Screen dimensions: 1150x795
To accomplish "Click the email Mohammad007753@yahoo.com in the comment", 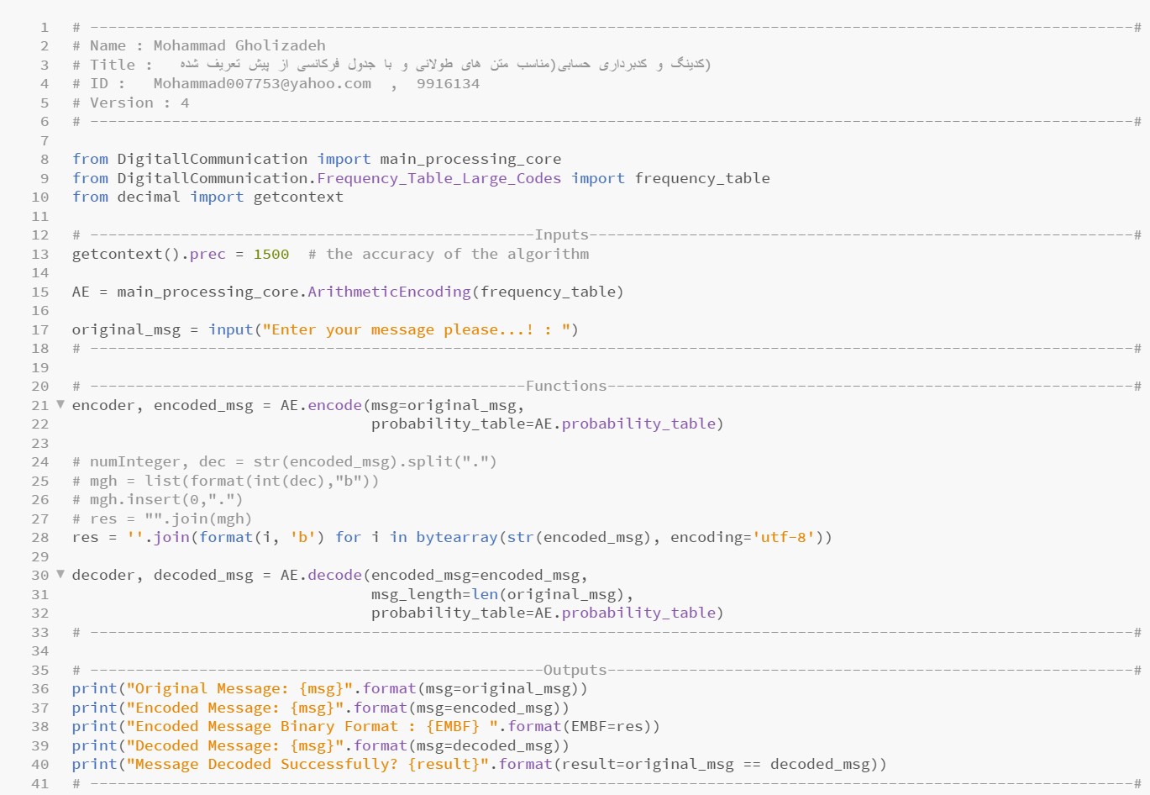I will [261, 83].
